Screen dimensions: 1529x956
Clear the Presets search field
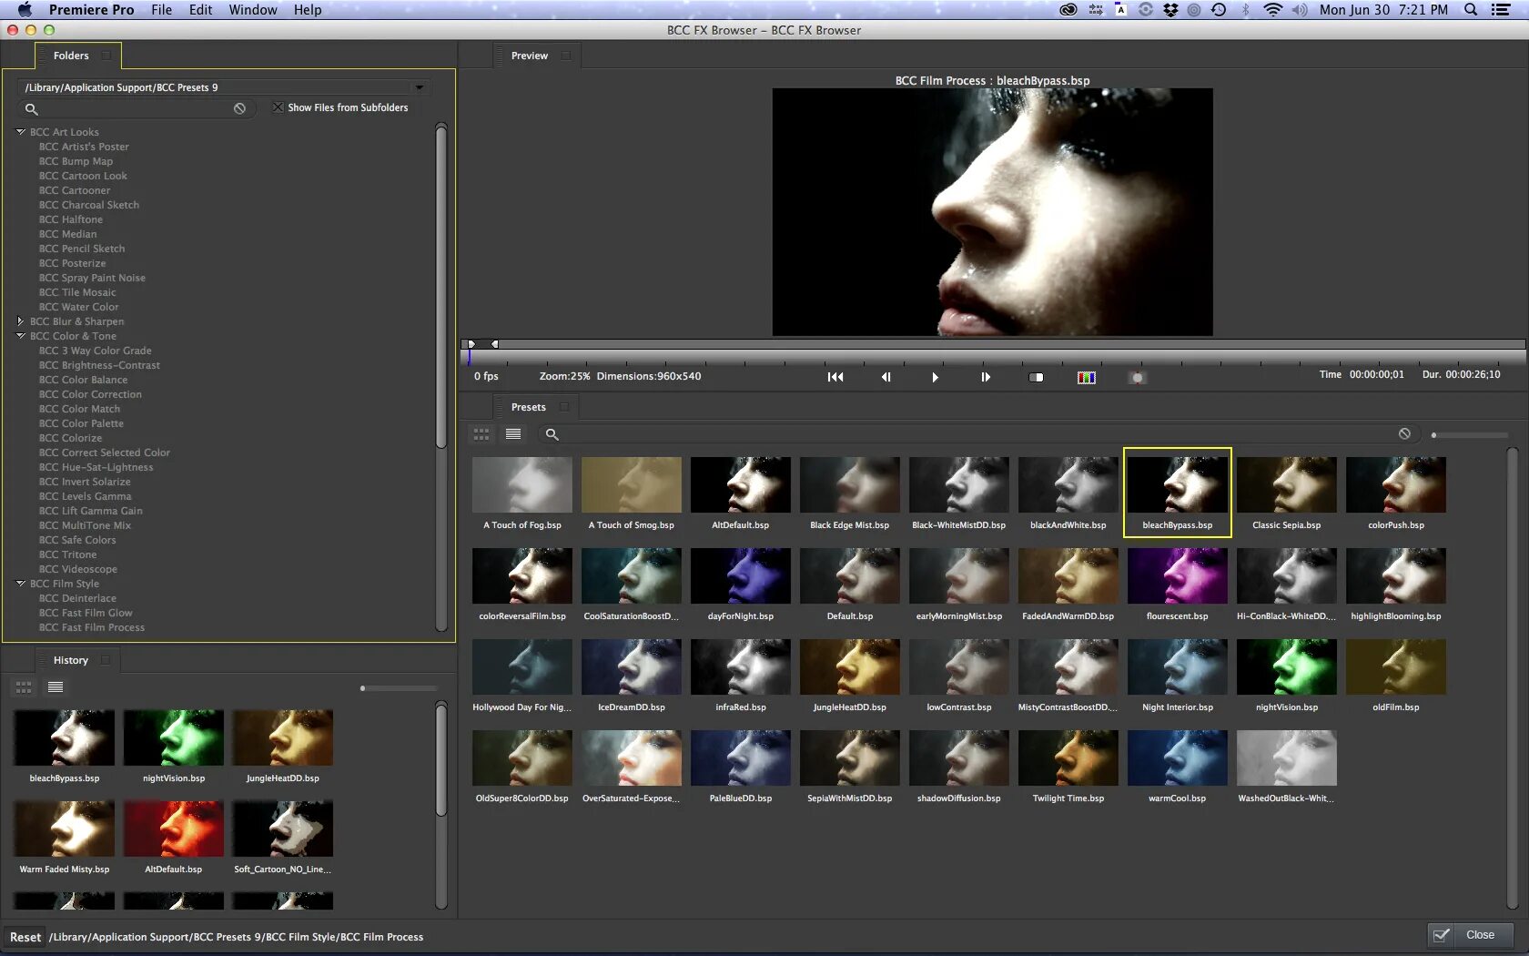(1404, 434)
